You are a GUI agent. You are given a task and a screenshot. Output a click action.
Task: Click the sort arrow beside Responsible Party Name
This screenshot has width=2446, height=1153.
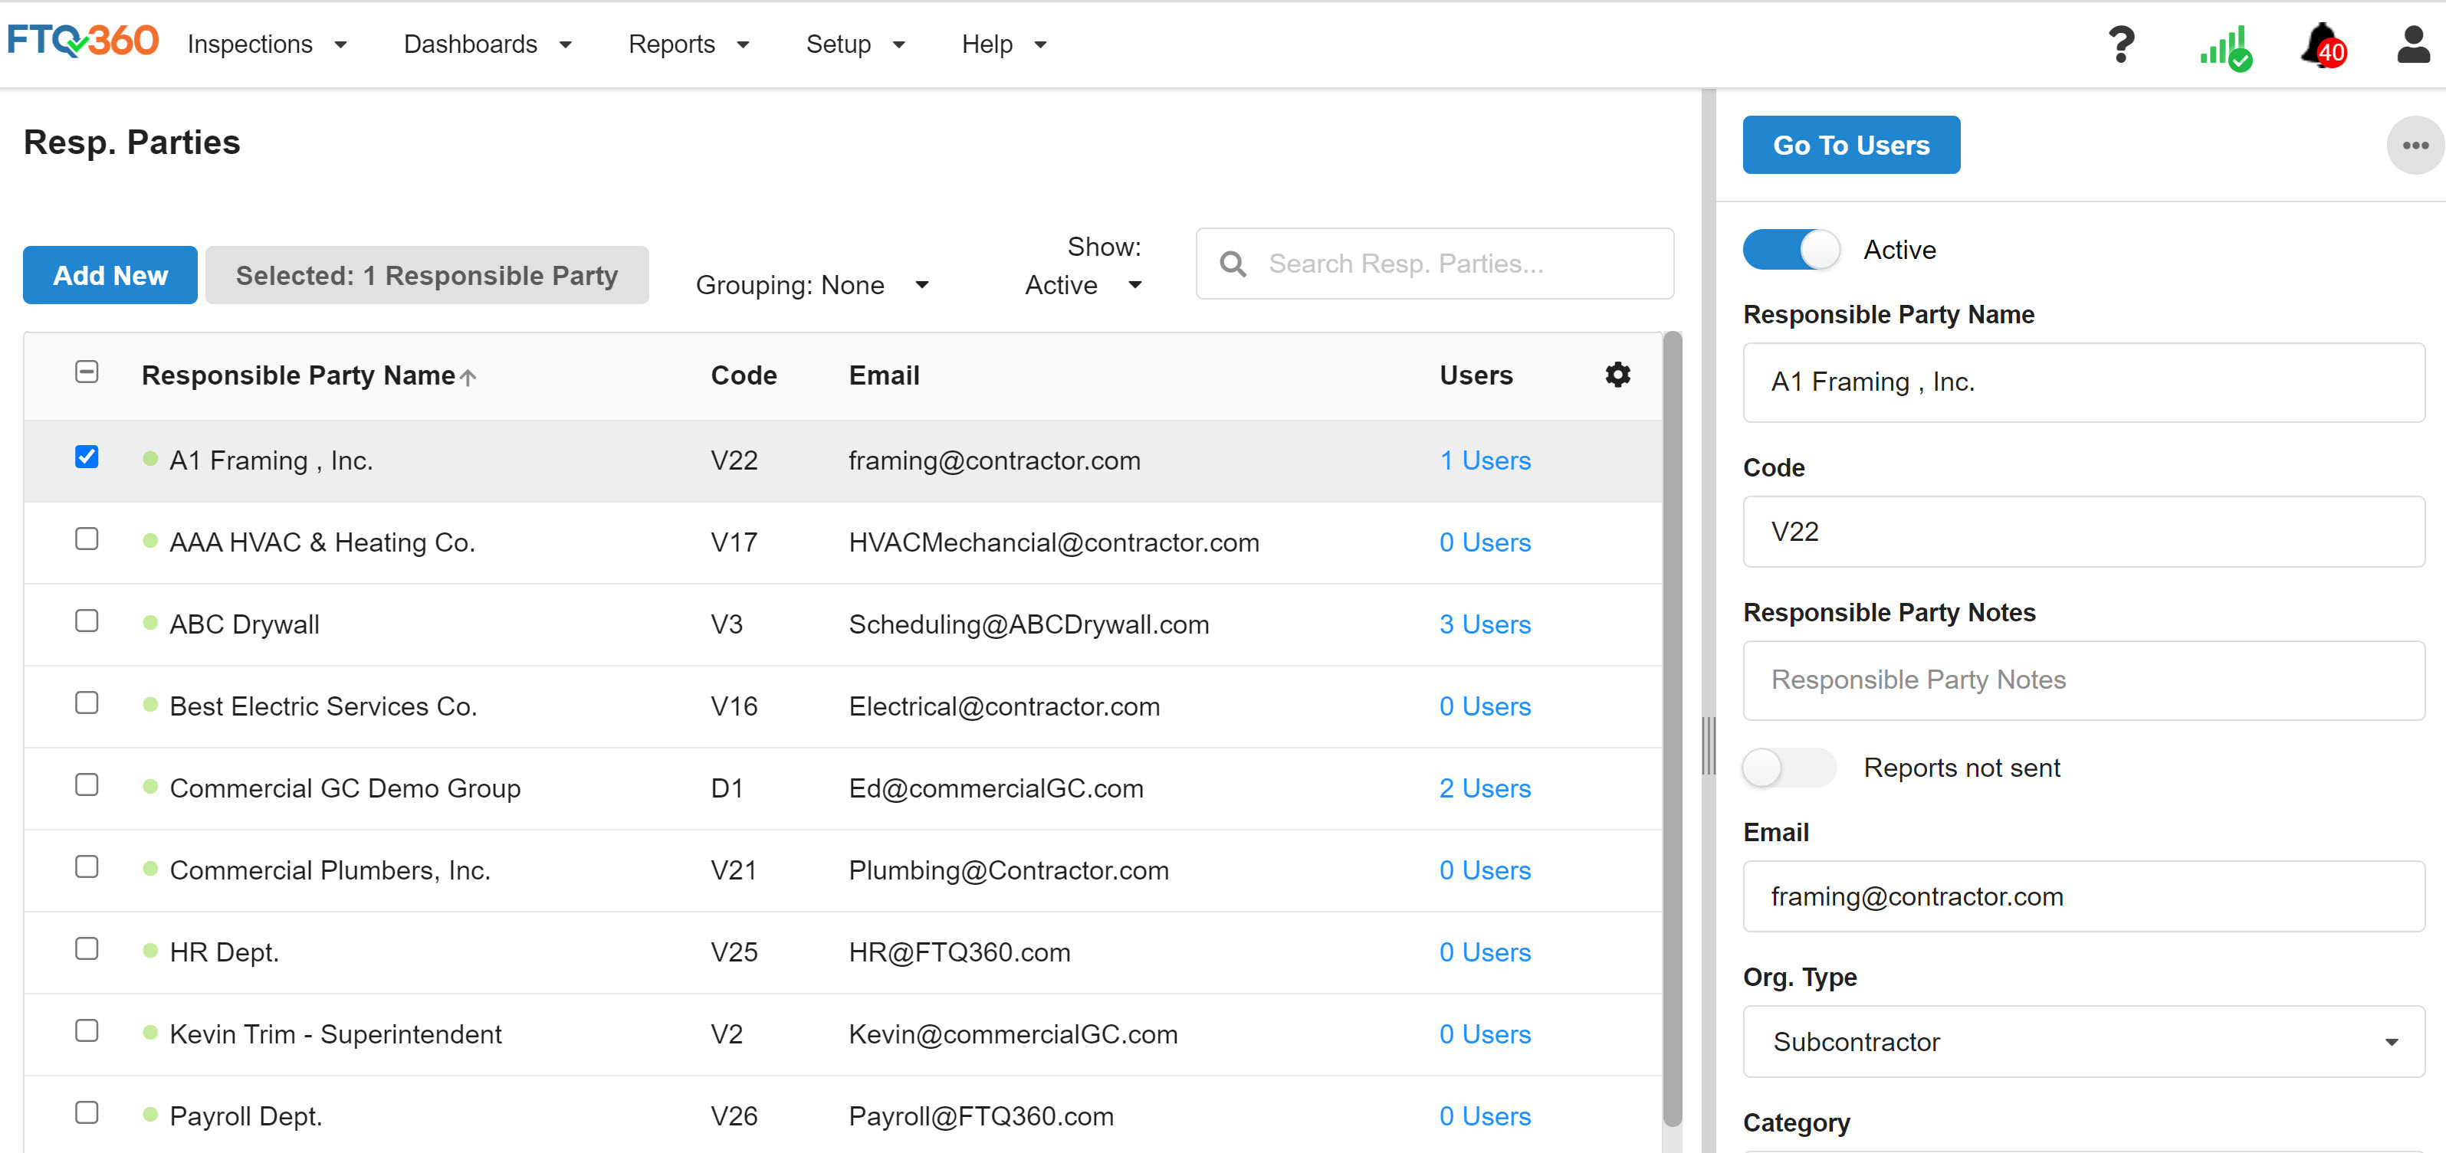[468, 377]
